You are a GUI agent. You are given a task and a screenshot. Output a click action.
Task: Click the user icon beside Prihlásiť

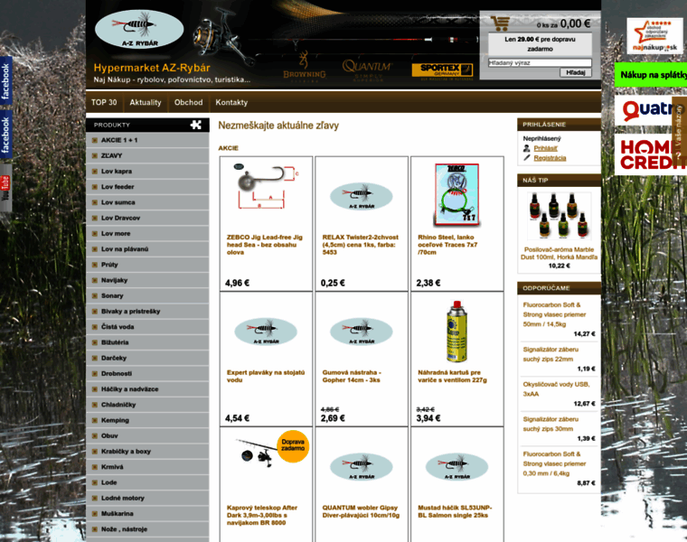[x=527, y=148]
